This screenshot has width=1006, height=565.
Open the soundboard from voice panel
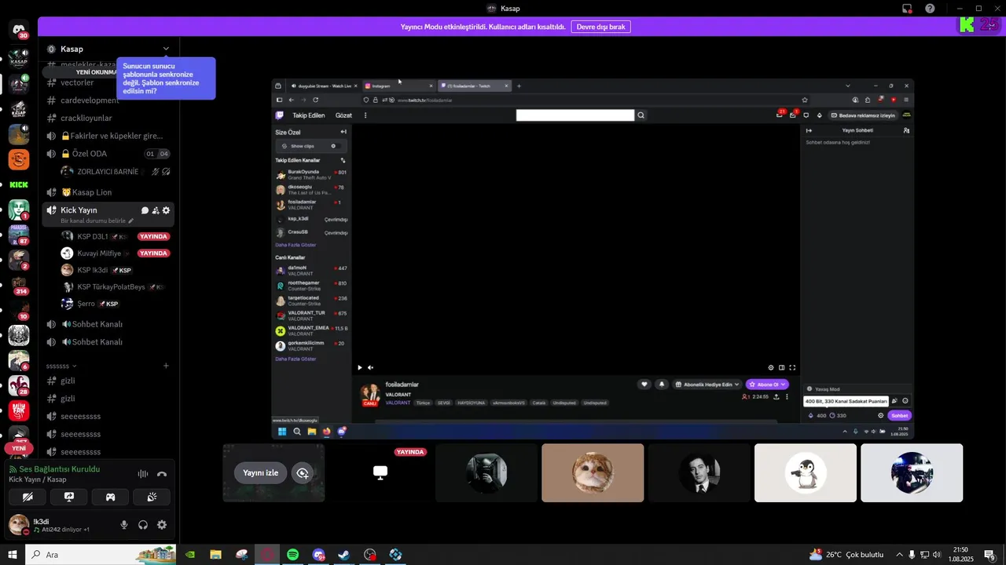[152, 497]
